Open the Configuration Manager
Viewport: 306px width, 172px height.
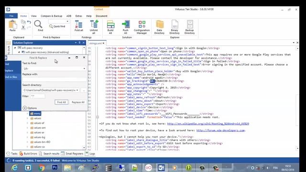(142, 27)
